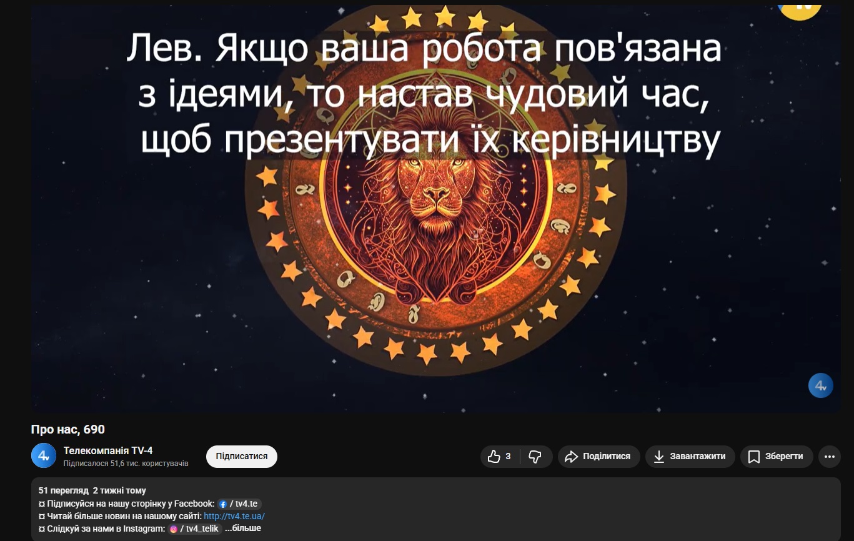This screenshot has width=854, height=541.
Task: Expand the description with ...більше
Action: [x=243, y=529]
